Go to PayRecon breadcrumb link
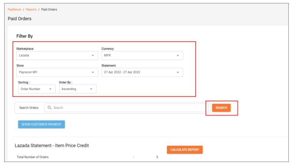 (14, 9)
